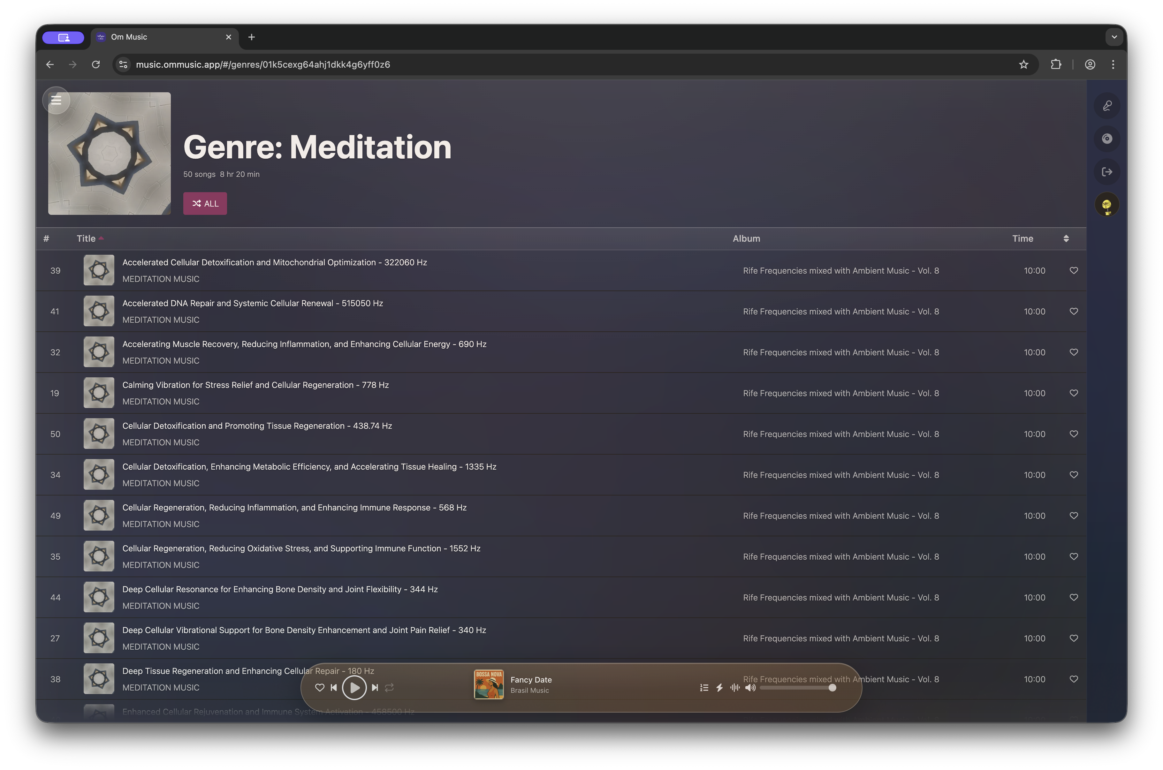
Task: Click the vinyl disc icon in sidebar
Action: pos(1106,139)
